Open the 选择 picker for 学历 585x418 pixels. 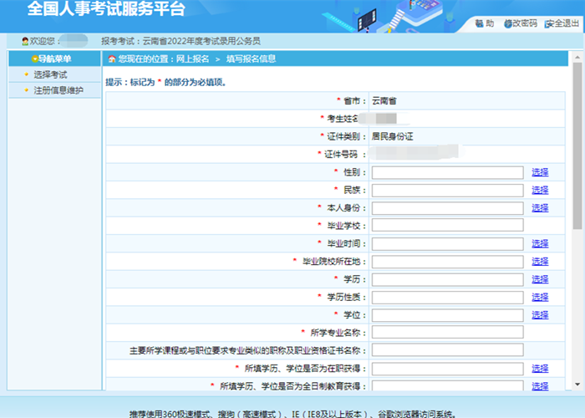[540, 279]
